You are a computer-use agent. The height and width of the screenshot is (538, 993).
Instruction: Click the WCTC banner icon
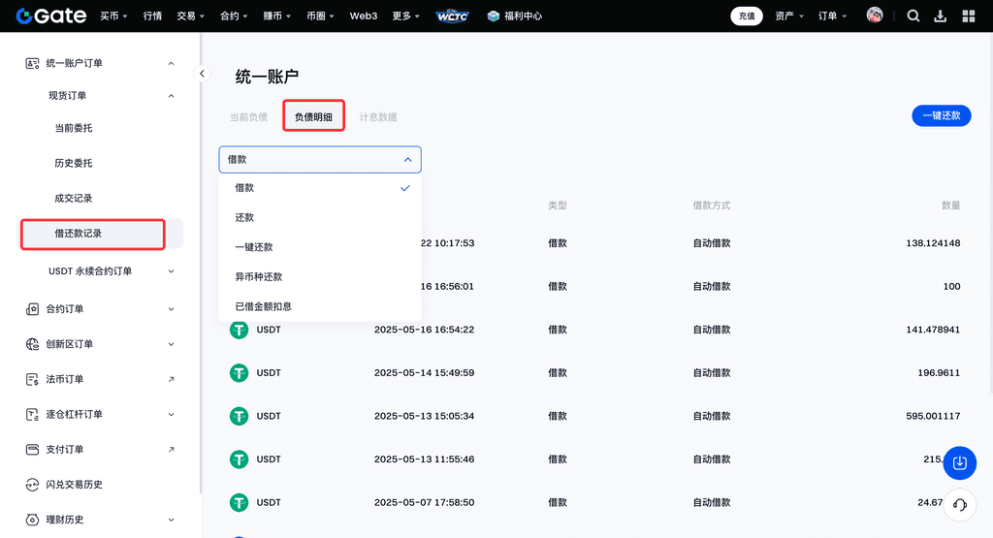pyautogui.click(x=452, y=16)
